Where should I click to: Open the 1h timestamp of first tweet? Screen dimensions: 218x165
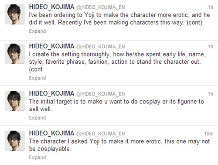coord(211,7)
